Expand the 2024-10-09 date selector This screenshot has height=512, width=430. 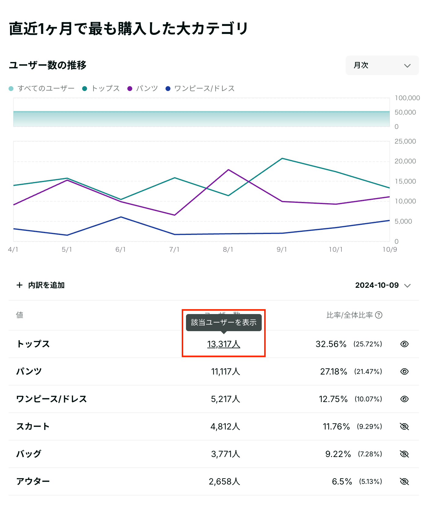click(383, 285)
